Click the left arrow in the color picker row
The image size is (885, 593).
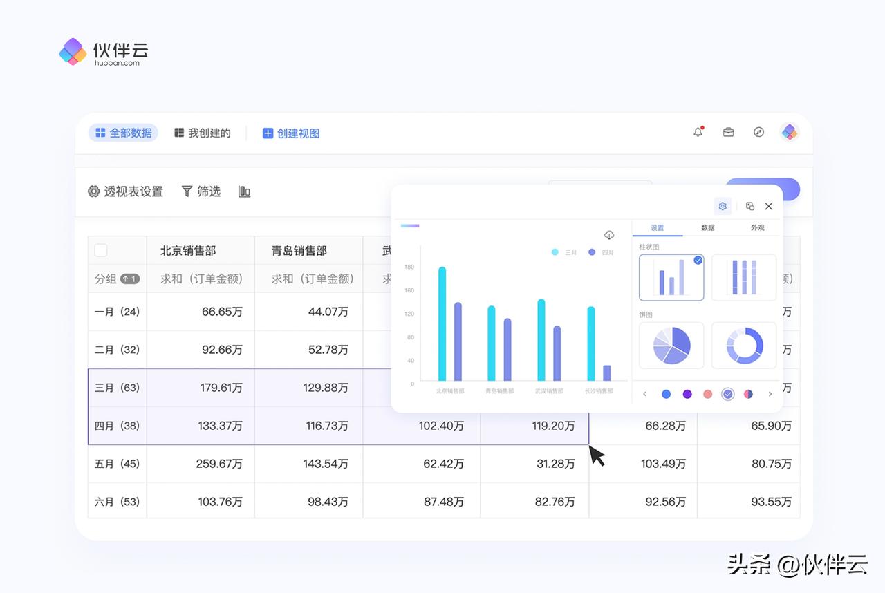tap(644, 393)
